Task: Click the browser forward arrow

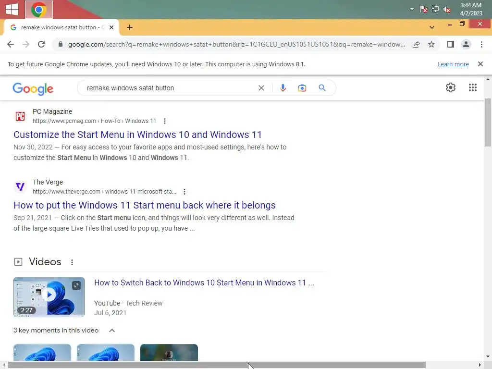Action: pyautogui.click(x=26, y=44)
